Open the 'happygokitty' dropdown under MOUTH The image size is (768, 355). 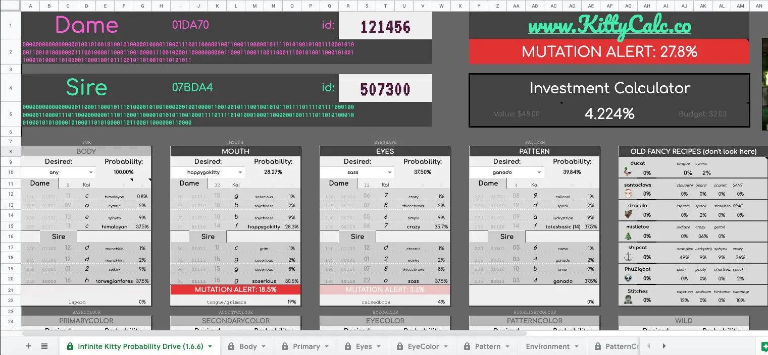pyautogui.click(x=240, y=172)
